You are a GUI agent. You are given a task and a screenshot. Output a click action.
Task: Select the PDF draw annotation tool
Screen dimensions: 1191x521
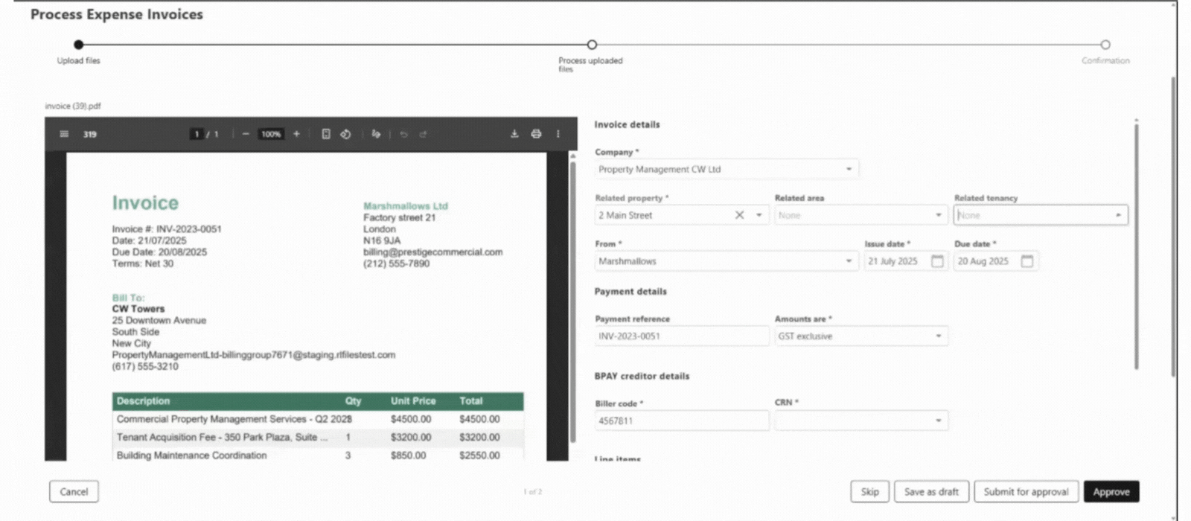376,134
